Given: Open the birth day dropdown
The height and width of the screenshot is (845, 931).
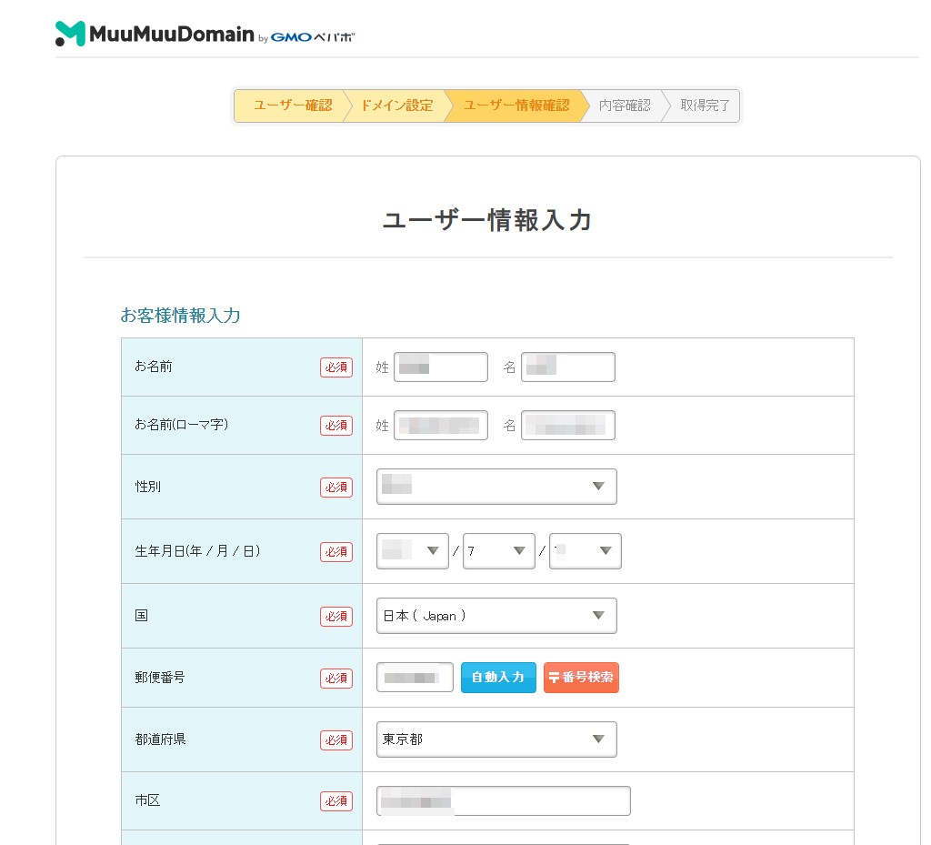Looking at the screenshot, I should pyautogui.click(x=586, y=551).
